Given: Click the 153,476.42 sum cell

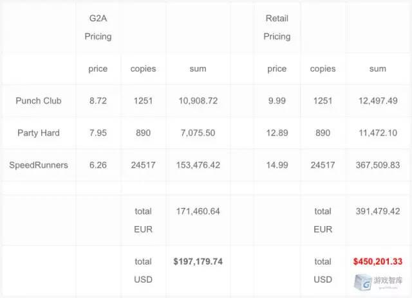Looking at the screenshot, I should (x=198, y=165).
